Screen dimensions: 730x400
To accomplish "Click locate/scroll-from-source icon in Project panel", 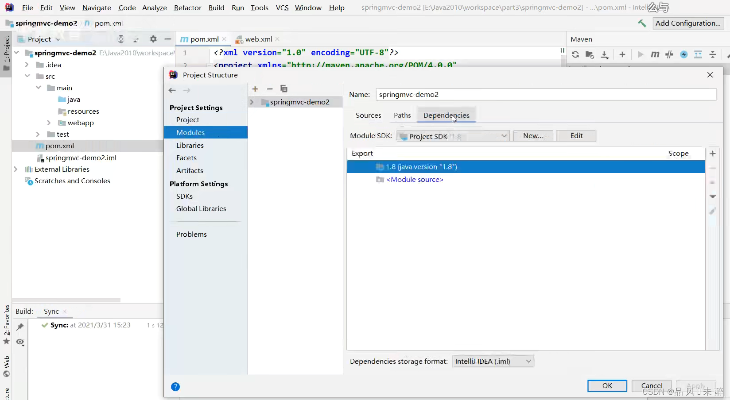I will [x=121, y=39].
